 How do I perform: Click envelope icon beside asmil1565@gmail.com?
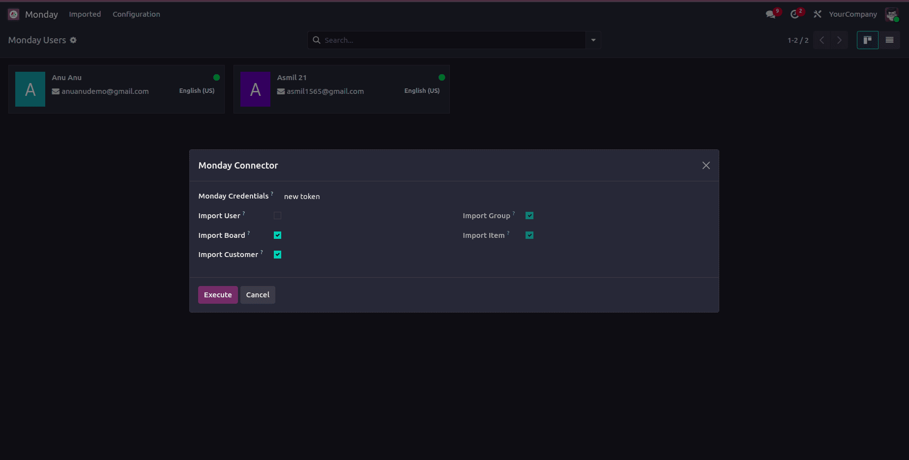[x=281, y=91]
